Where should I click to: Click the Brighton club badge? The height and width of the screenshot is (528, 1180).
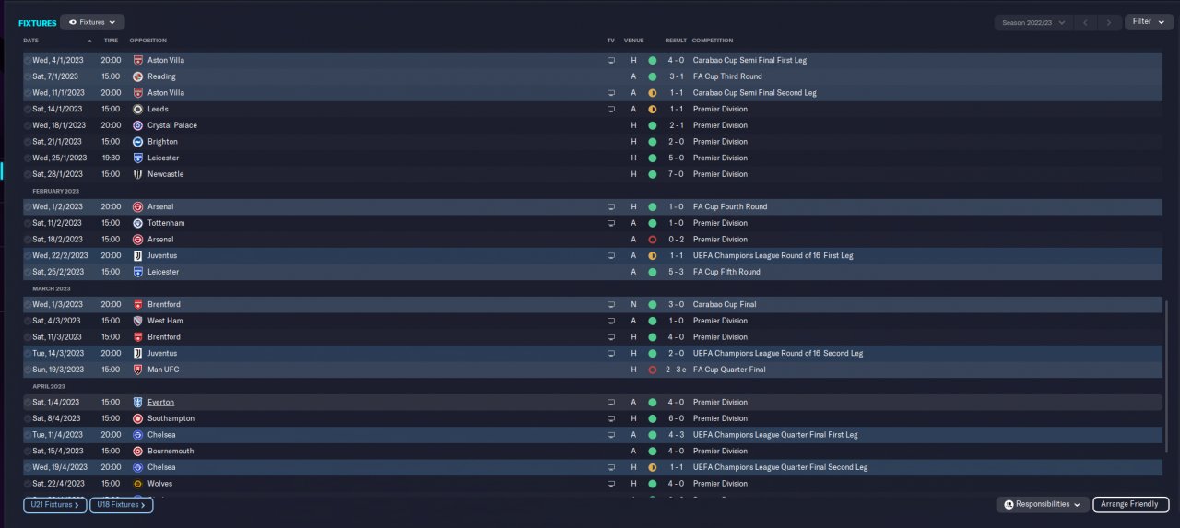(x=137, y=142)
